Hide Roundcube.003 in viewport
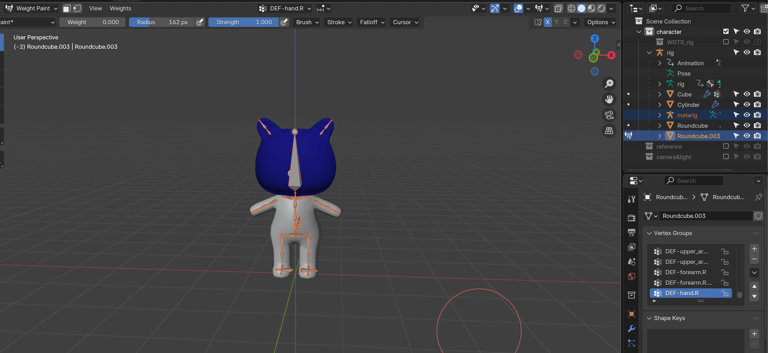Screen dimensions: 768x353 (x=747, y=136)
